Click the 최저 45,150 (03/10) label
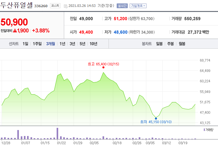The width and height of the screenshot is (218, 147). point(156,122)
